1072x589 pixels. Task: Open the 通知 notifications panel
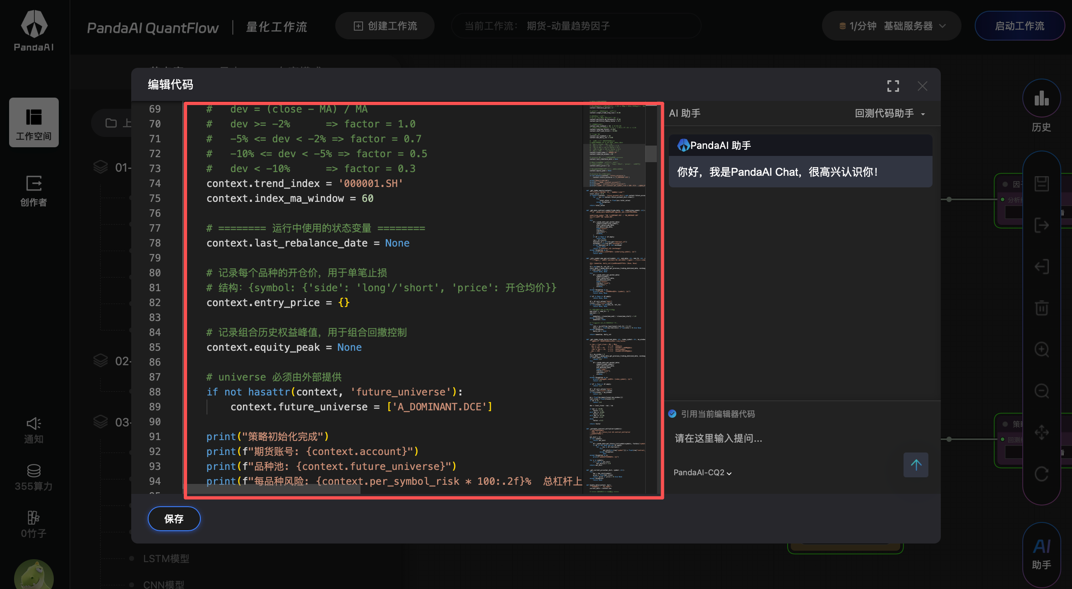coord(34,430)
